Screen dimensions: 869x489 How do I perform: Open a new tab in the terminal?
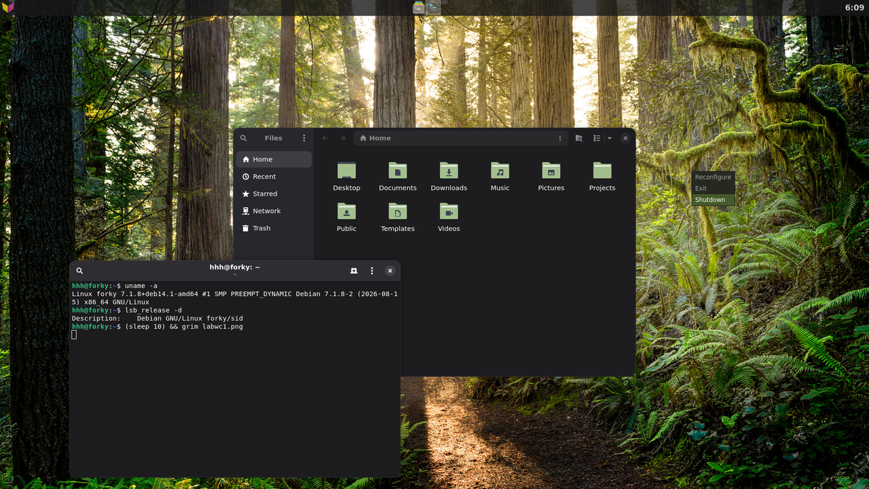pyautogui.click(x=354, y=271)
